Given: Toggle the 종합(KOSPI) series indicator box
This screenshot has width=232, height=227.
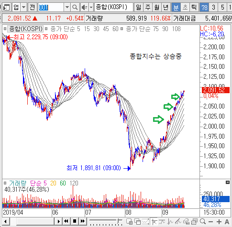Looking at the screenshot, I should [5, 29].
